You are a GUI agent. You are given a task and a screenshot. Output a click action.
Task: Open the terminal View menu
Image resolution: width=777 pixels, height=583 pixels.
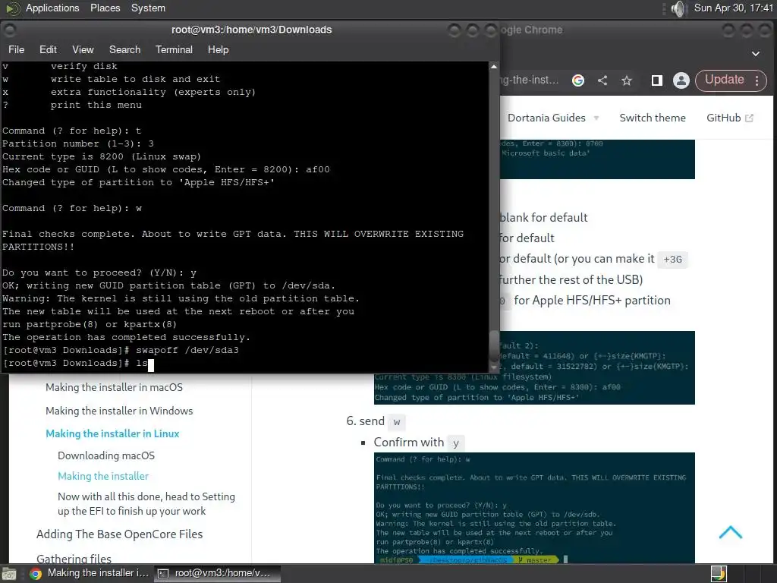(83, 49)
